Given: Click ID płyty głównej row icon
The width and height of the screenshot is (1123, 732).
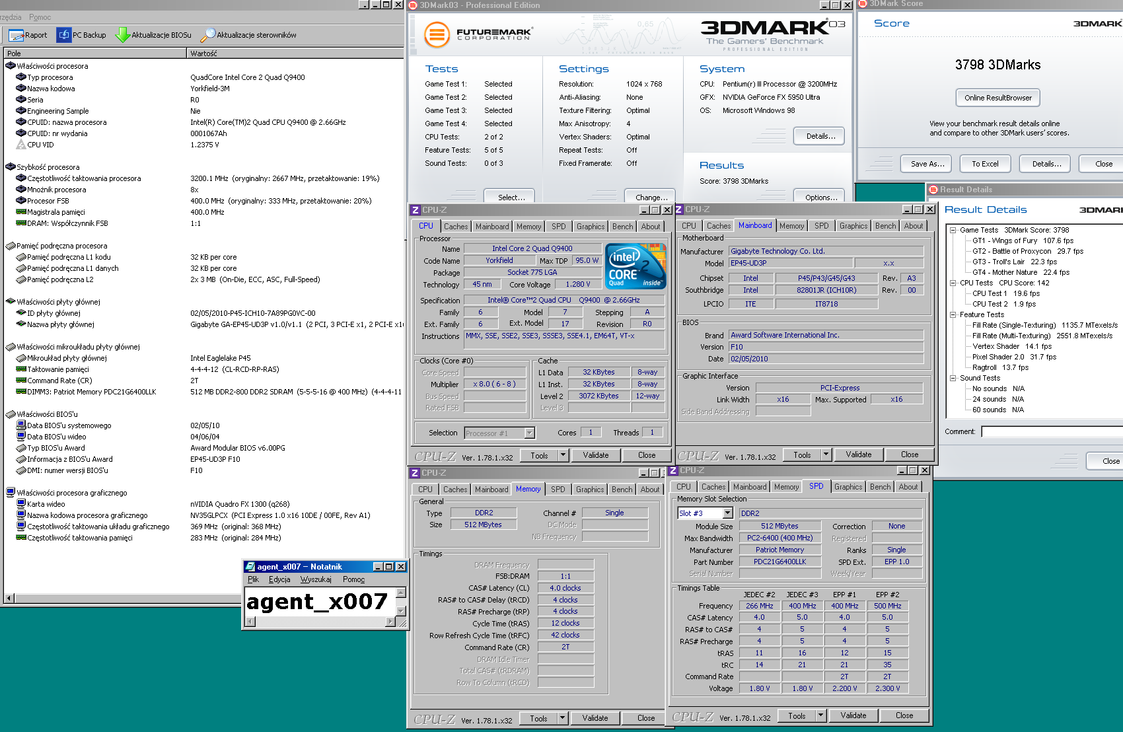Looking at the screenshot, I should [x=21, y=313].
